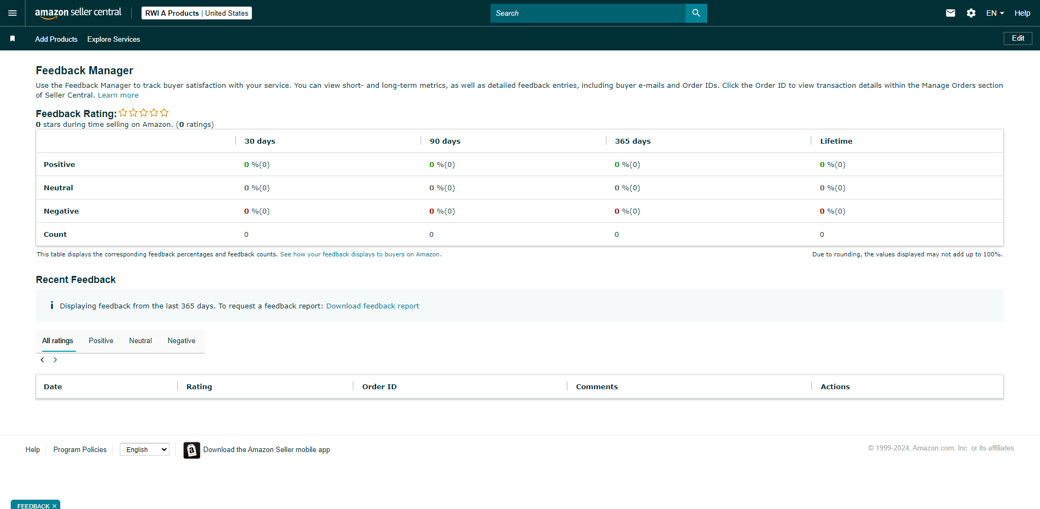Click the first feedback rating star
1040x509 pixels.
[x=123, y=113]
